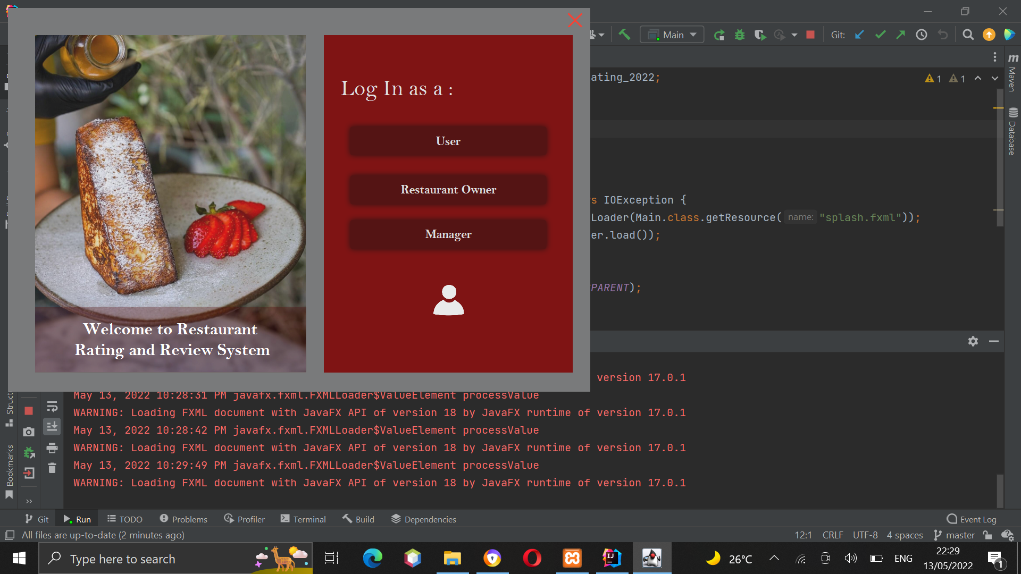Image resolution: width=1021 pixels, height=574 pixels.
Task: Toggle the read-only lock in status bar
Action: [x=987, y=535]
